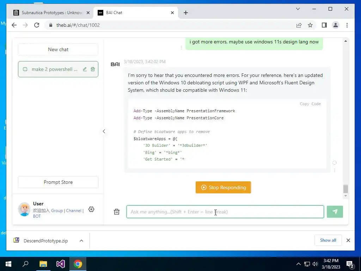Open the Chrome profile avatar
This screenshot has height=271, width=361.
(x=336, y=25)
